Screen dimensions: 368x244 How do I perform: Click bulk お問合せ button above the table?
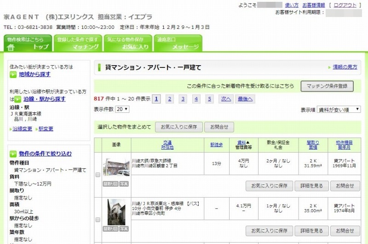click(219, 127)
